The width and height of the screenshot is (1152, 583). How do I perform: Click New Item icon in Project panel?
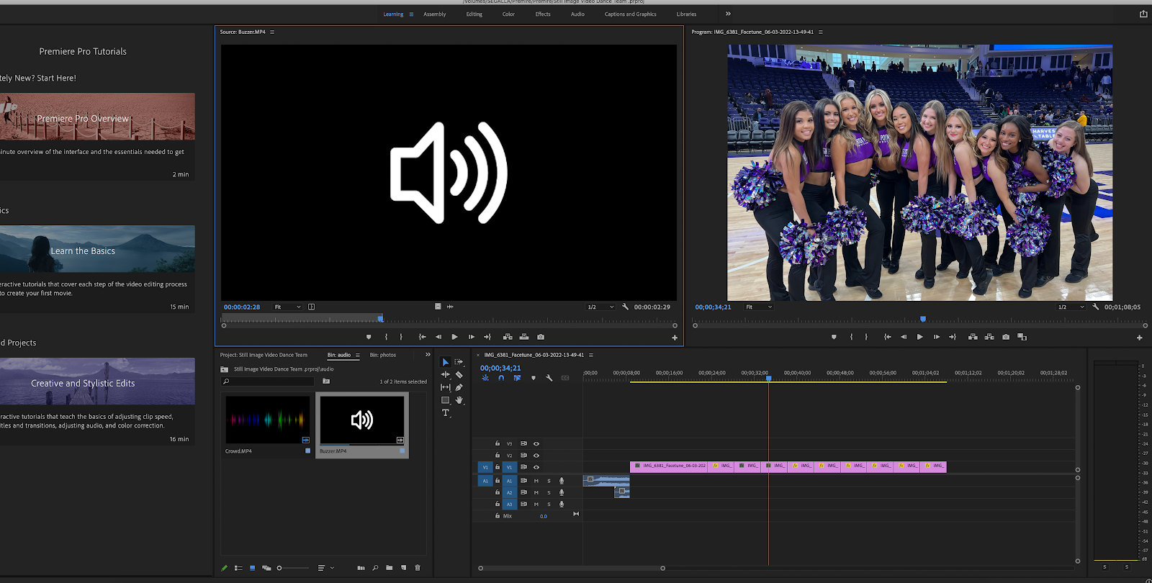pyautogui.click(x=403, y=568)
